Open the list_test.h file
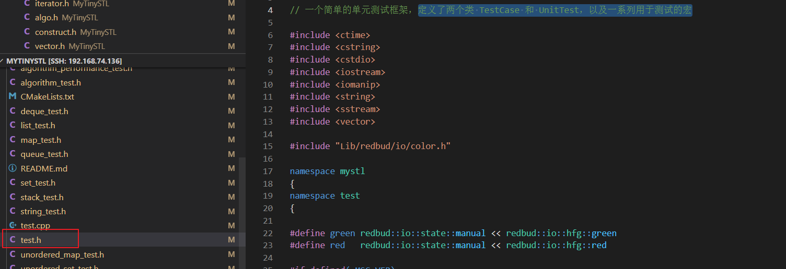The width and height of the screenshot is (786, 269). [x=38, y=126]
